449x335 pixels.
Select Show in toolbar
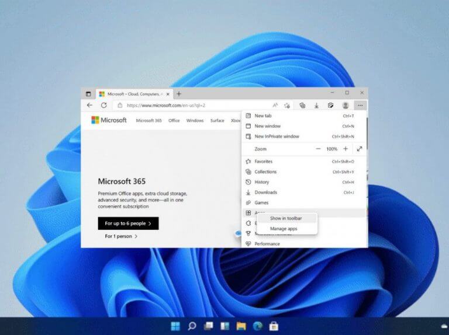tap(287, 218)
